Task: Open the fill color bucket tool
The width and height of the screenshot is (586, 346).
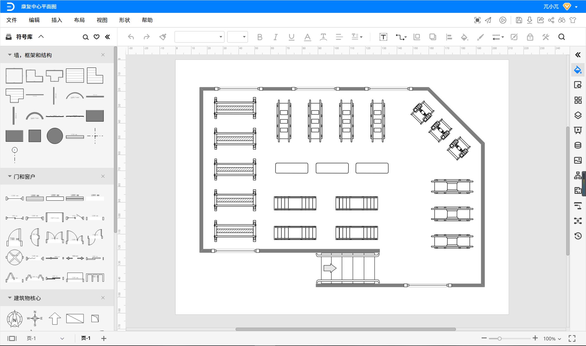Action: pyautogui.click(x=464, y=37)
